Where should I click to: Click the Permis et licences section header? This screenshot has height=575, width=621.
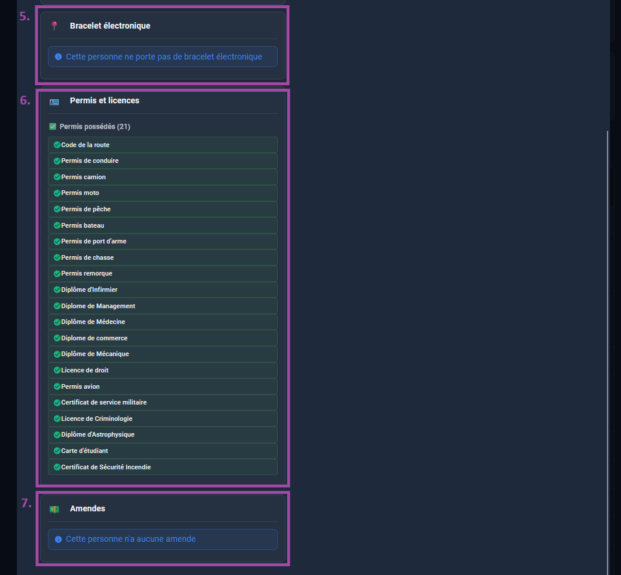(104, 100)
